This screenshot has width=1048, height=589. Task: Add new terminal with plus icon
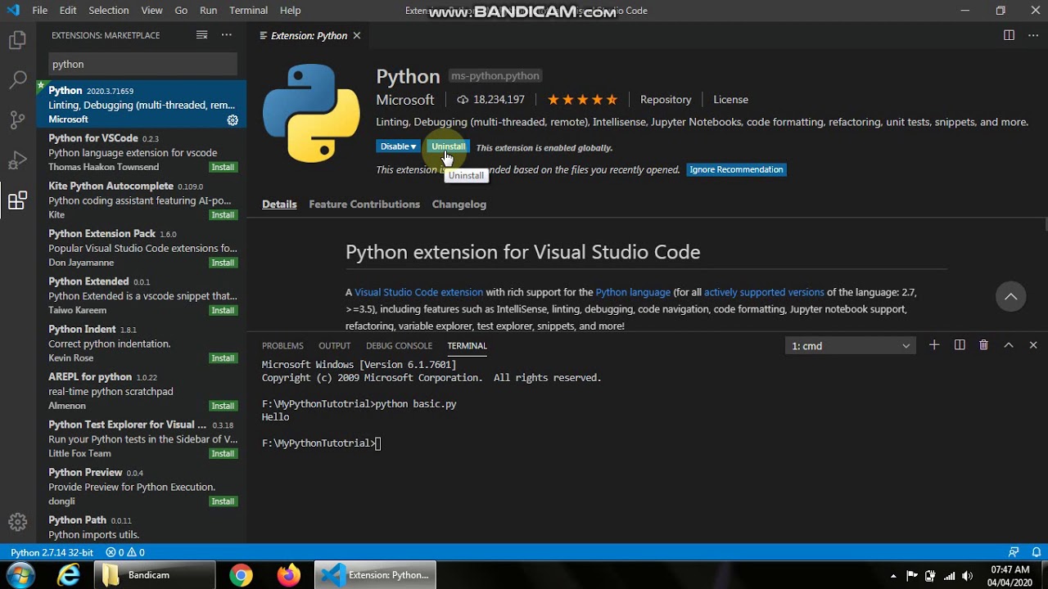(934, 345)
